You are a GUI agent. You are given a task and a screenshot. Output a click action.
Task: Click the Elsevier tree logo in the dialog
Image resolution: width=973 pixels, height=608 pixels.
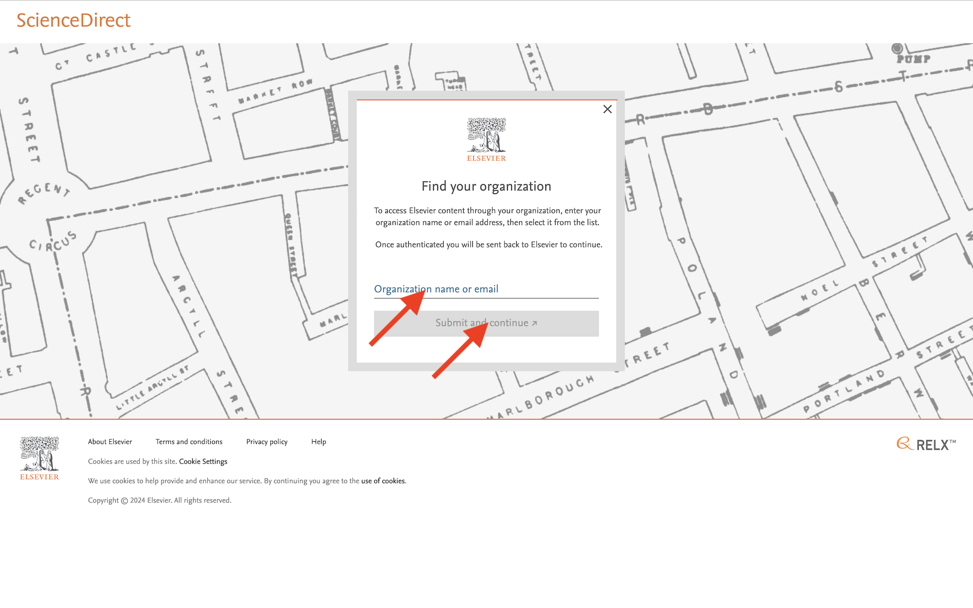coord(486,135)
